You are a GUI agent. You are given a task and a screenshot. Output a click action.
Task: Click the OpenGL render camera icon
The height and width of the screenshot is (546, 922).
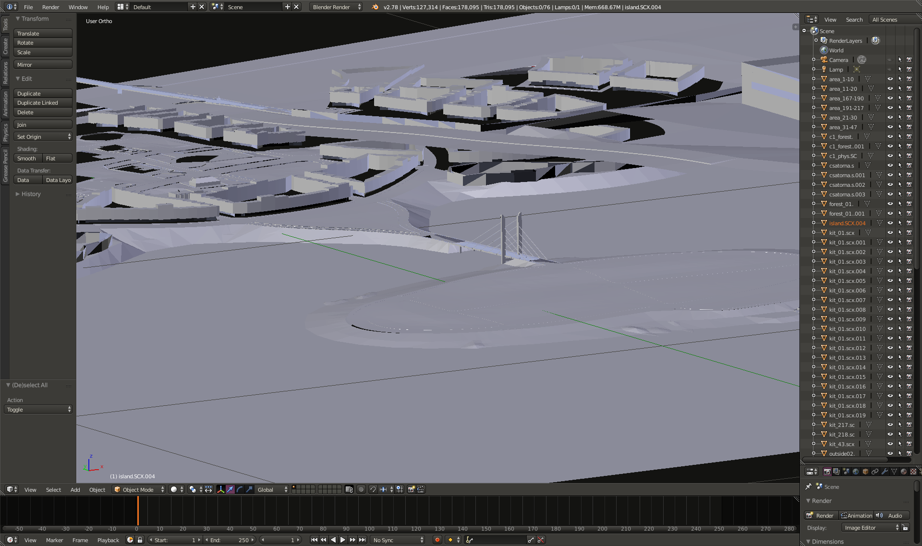411,489
